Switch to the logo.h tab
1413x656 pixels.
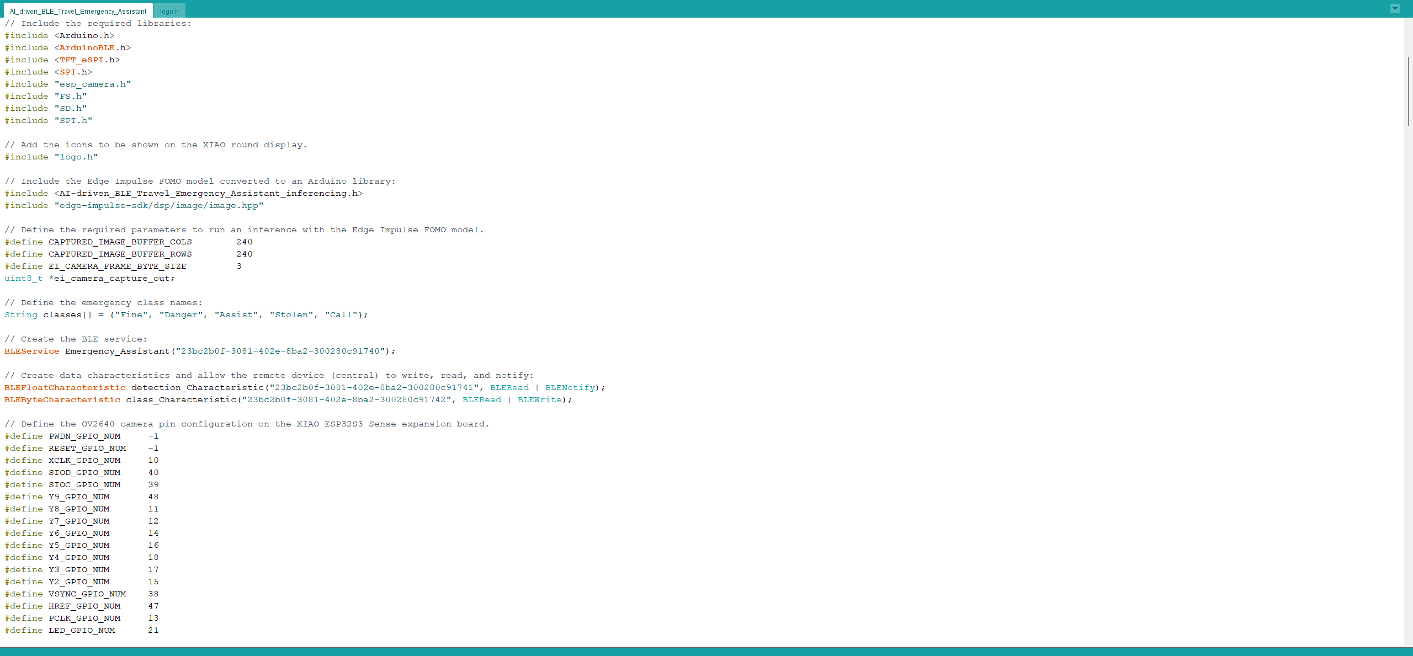pyautogui.click(x=170, y=10)
